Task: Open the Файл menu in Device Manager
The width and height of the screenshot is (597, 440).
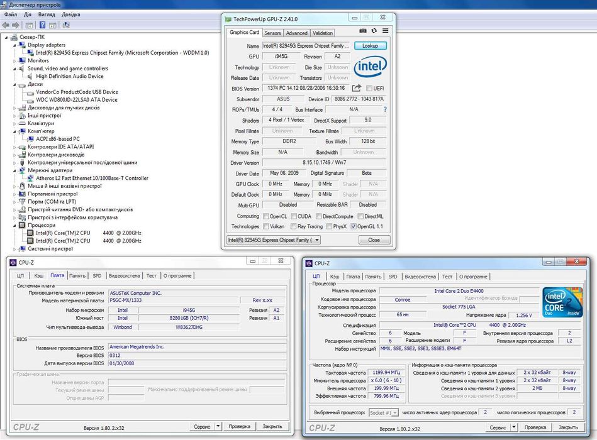Action: coord(11,14)
